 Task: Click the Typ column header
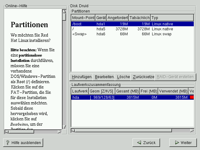click(172, 17)
